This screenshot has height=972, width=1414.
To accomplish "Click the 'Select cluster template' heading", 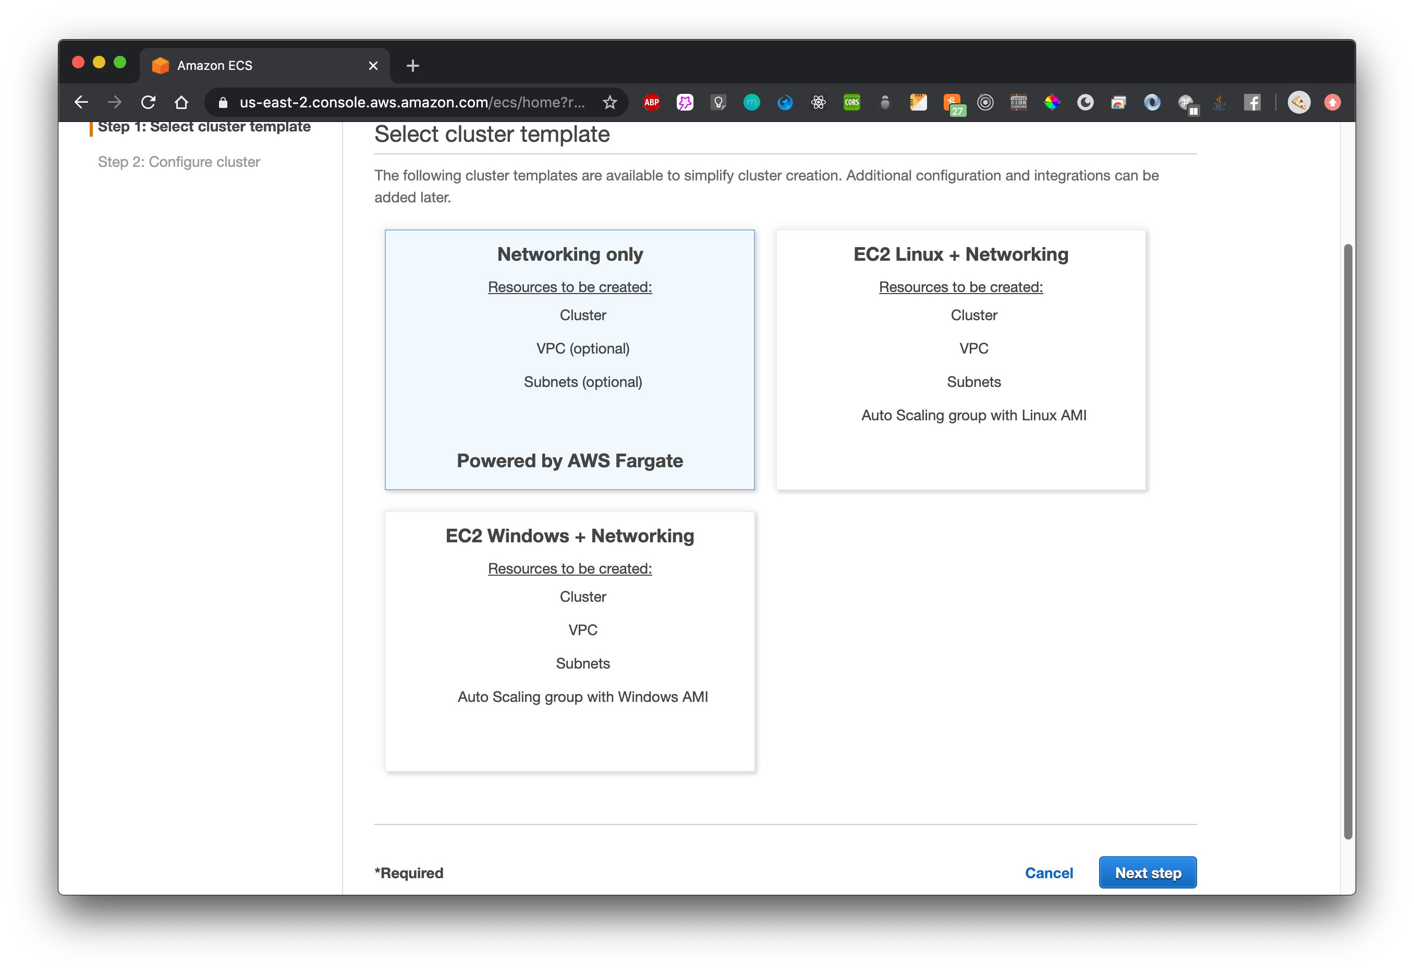I will pyautogui.click(x=492, y=134).
